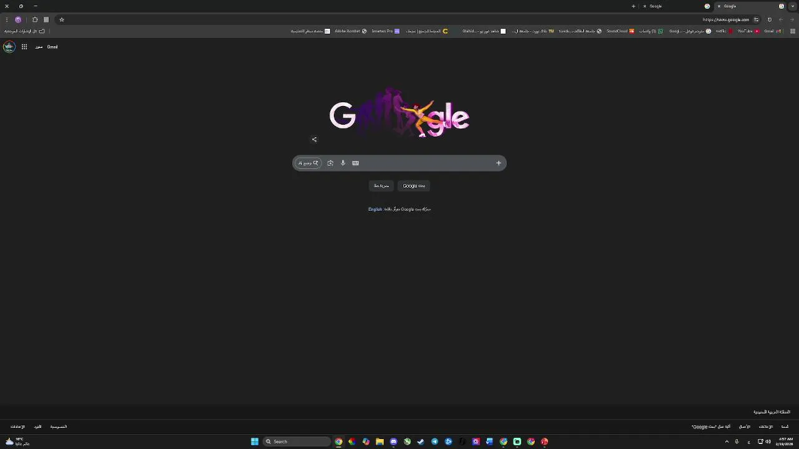Open Discord from the taskbar
The height and width of the screenshot is (449, 799).
(393, 442)
